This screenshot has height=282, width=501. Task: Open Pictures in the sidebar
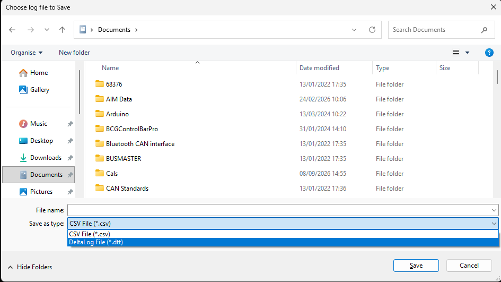pyautogui.click(x=36, y=191)
